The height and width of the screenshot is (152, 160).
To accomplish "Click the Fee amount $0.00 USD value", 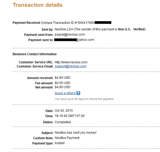I will (62, 83).
